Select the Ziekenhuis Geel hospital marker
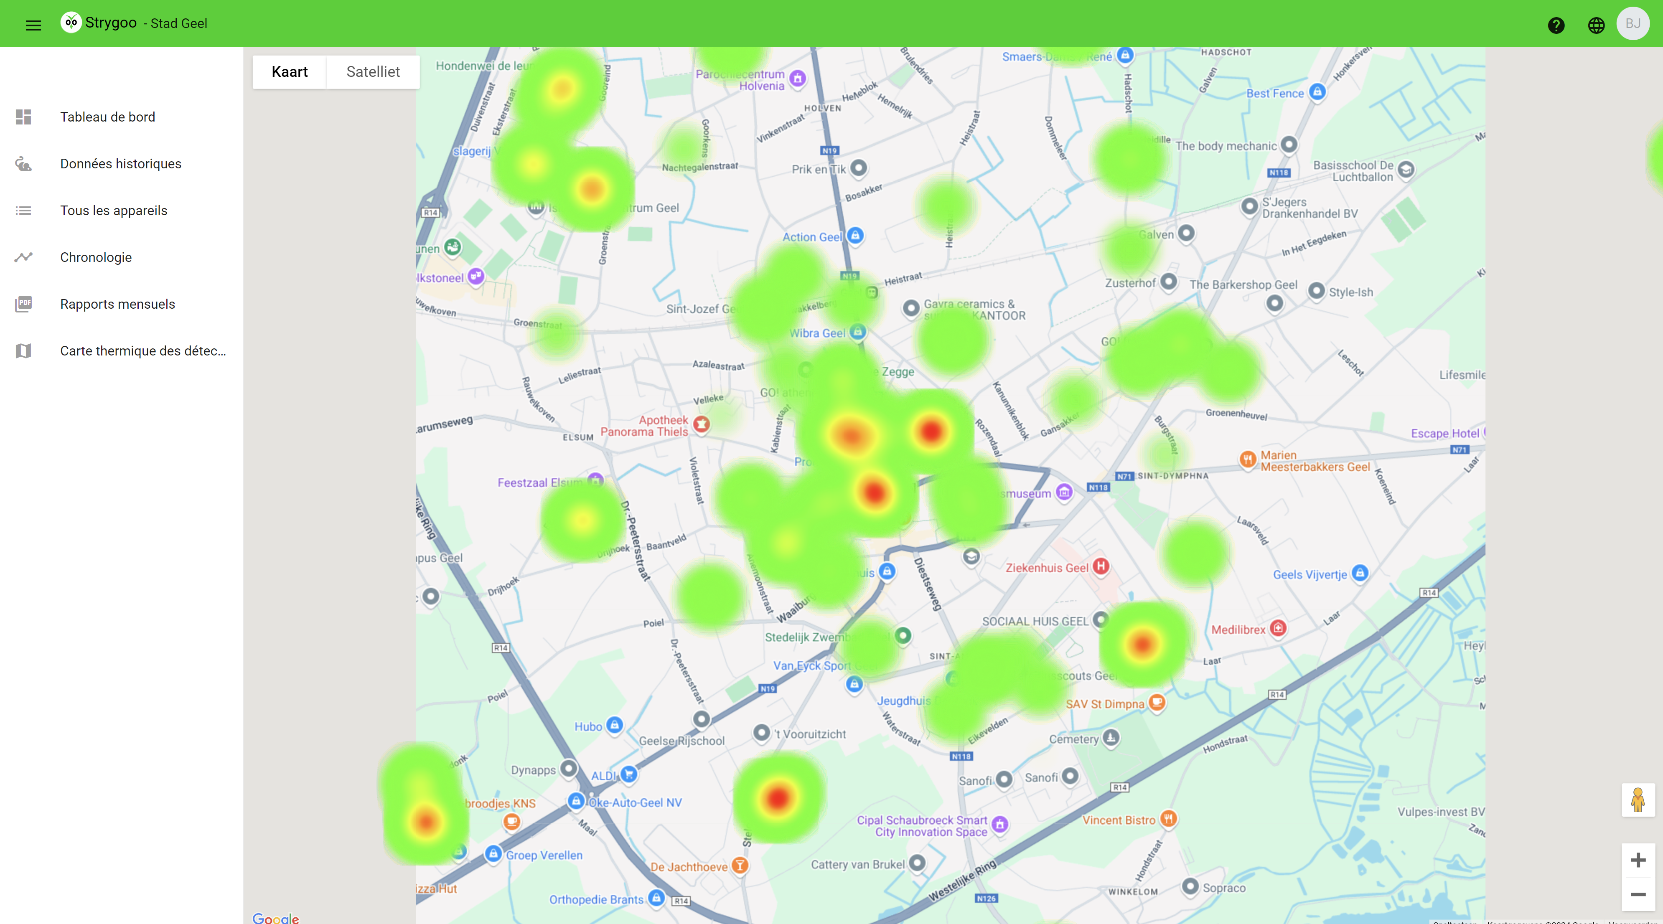1663x924 pixels. coord(1101,566)
